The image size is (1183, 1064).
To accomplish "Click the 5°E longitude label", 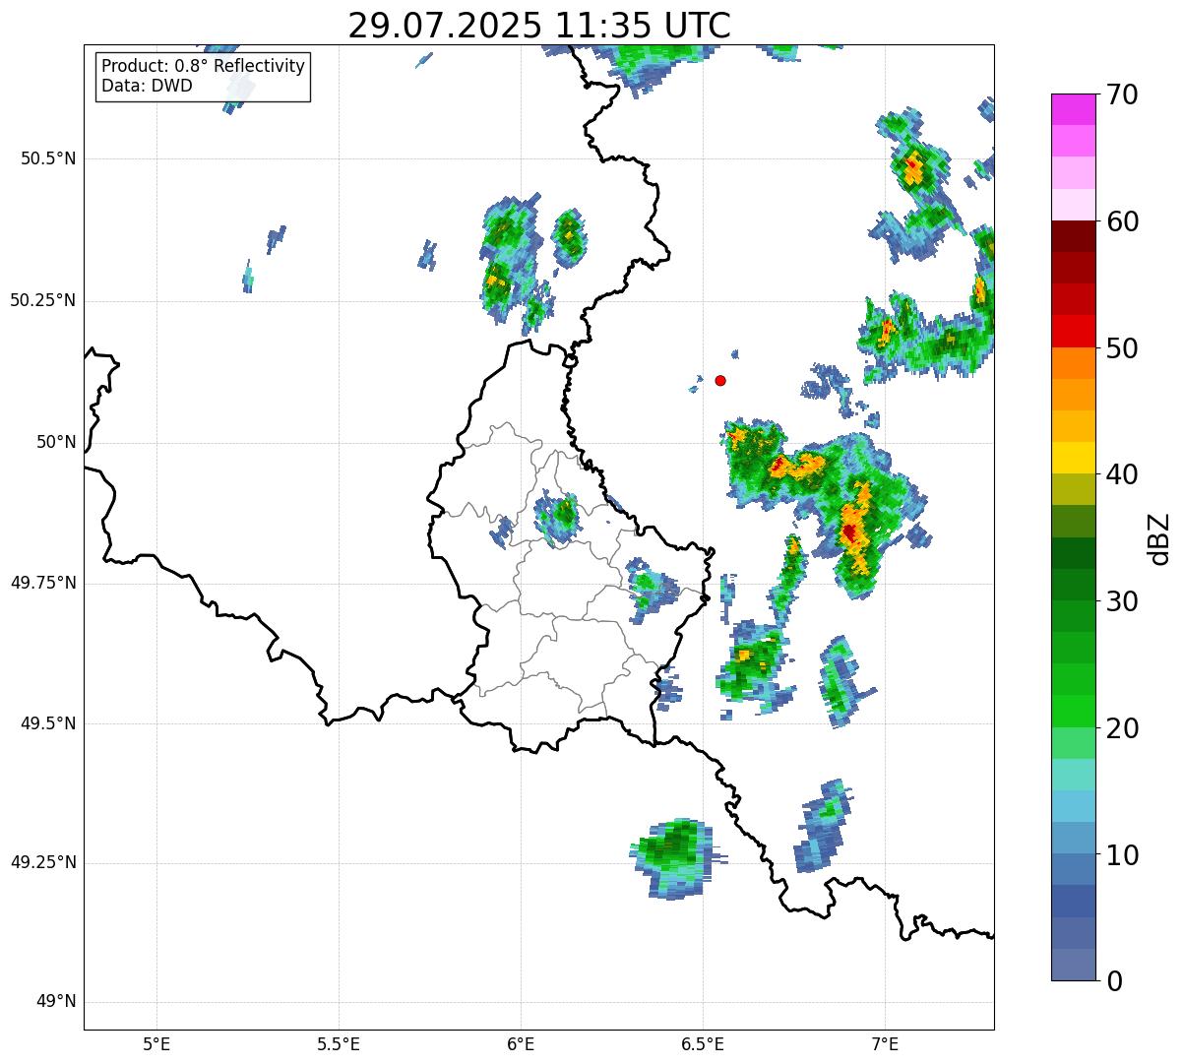I will pos(156,1044).
